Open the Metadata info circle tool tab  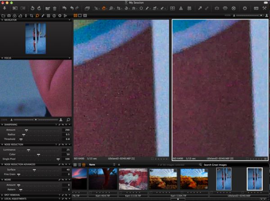(x=54, y=16)
